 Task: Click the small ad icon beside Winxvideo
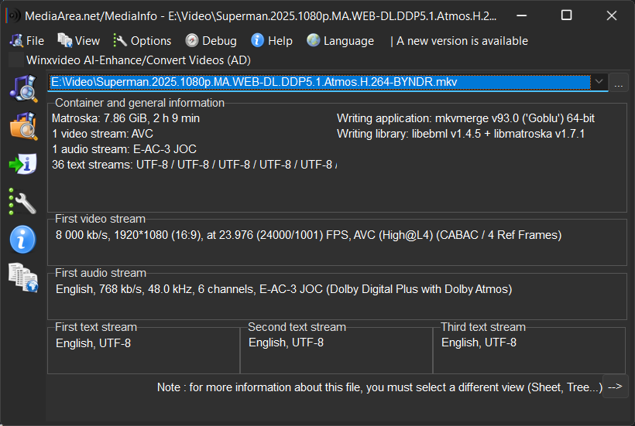point(16,60)
